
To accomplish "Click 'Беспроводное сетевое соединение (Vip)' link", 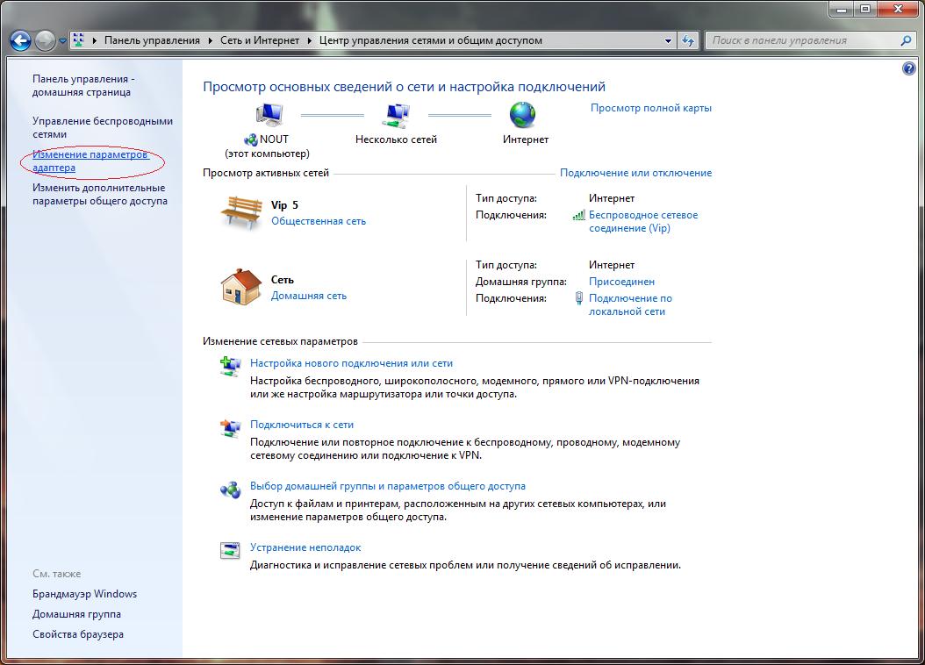I will (642, 221).
